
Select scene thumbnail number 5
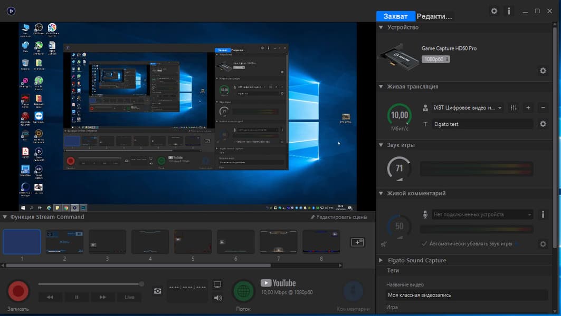(193, 242)
